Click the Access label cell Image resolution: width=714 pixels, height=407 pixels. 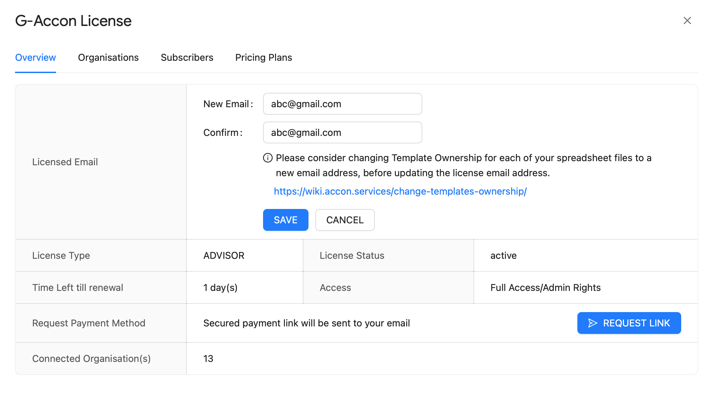(335, 287)
